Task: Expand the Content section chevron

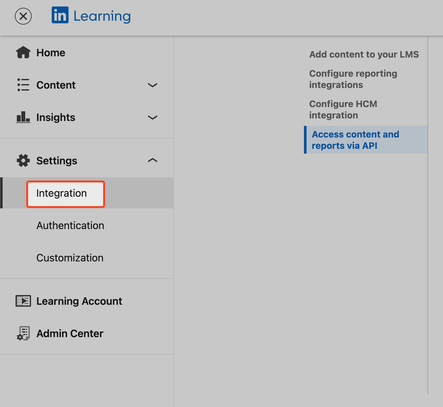Action: pos(152,85)
